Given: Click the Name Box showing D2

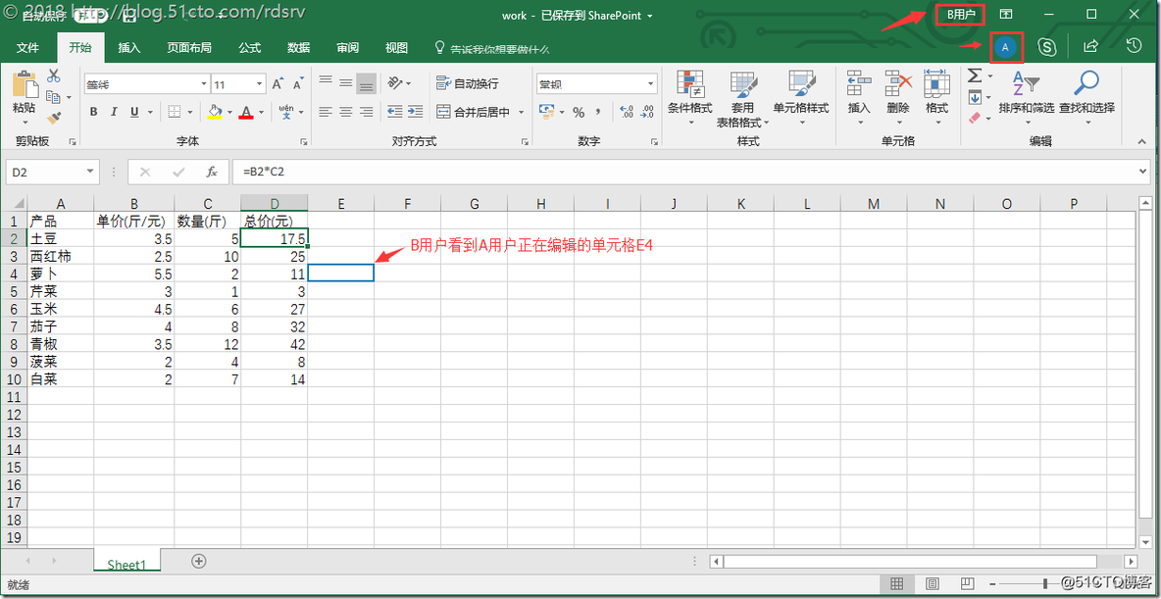Looking at the screenshot, I should click(52, 172).
